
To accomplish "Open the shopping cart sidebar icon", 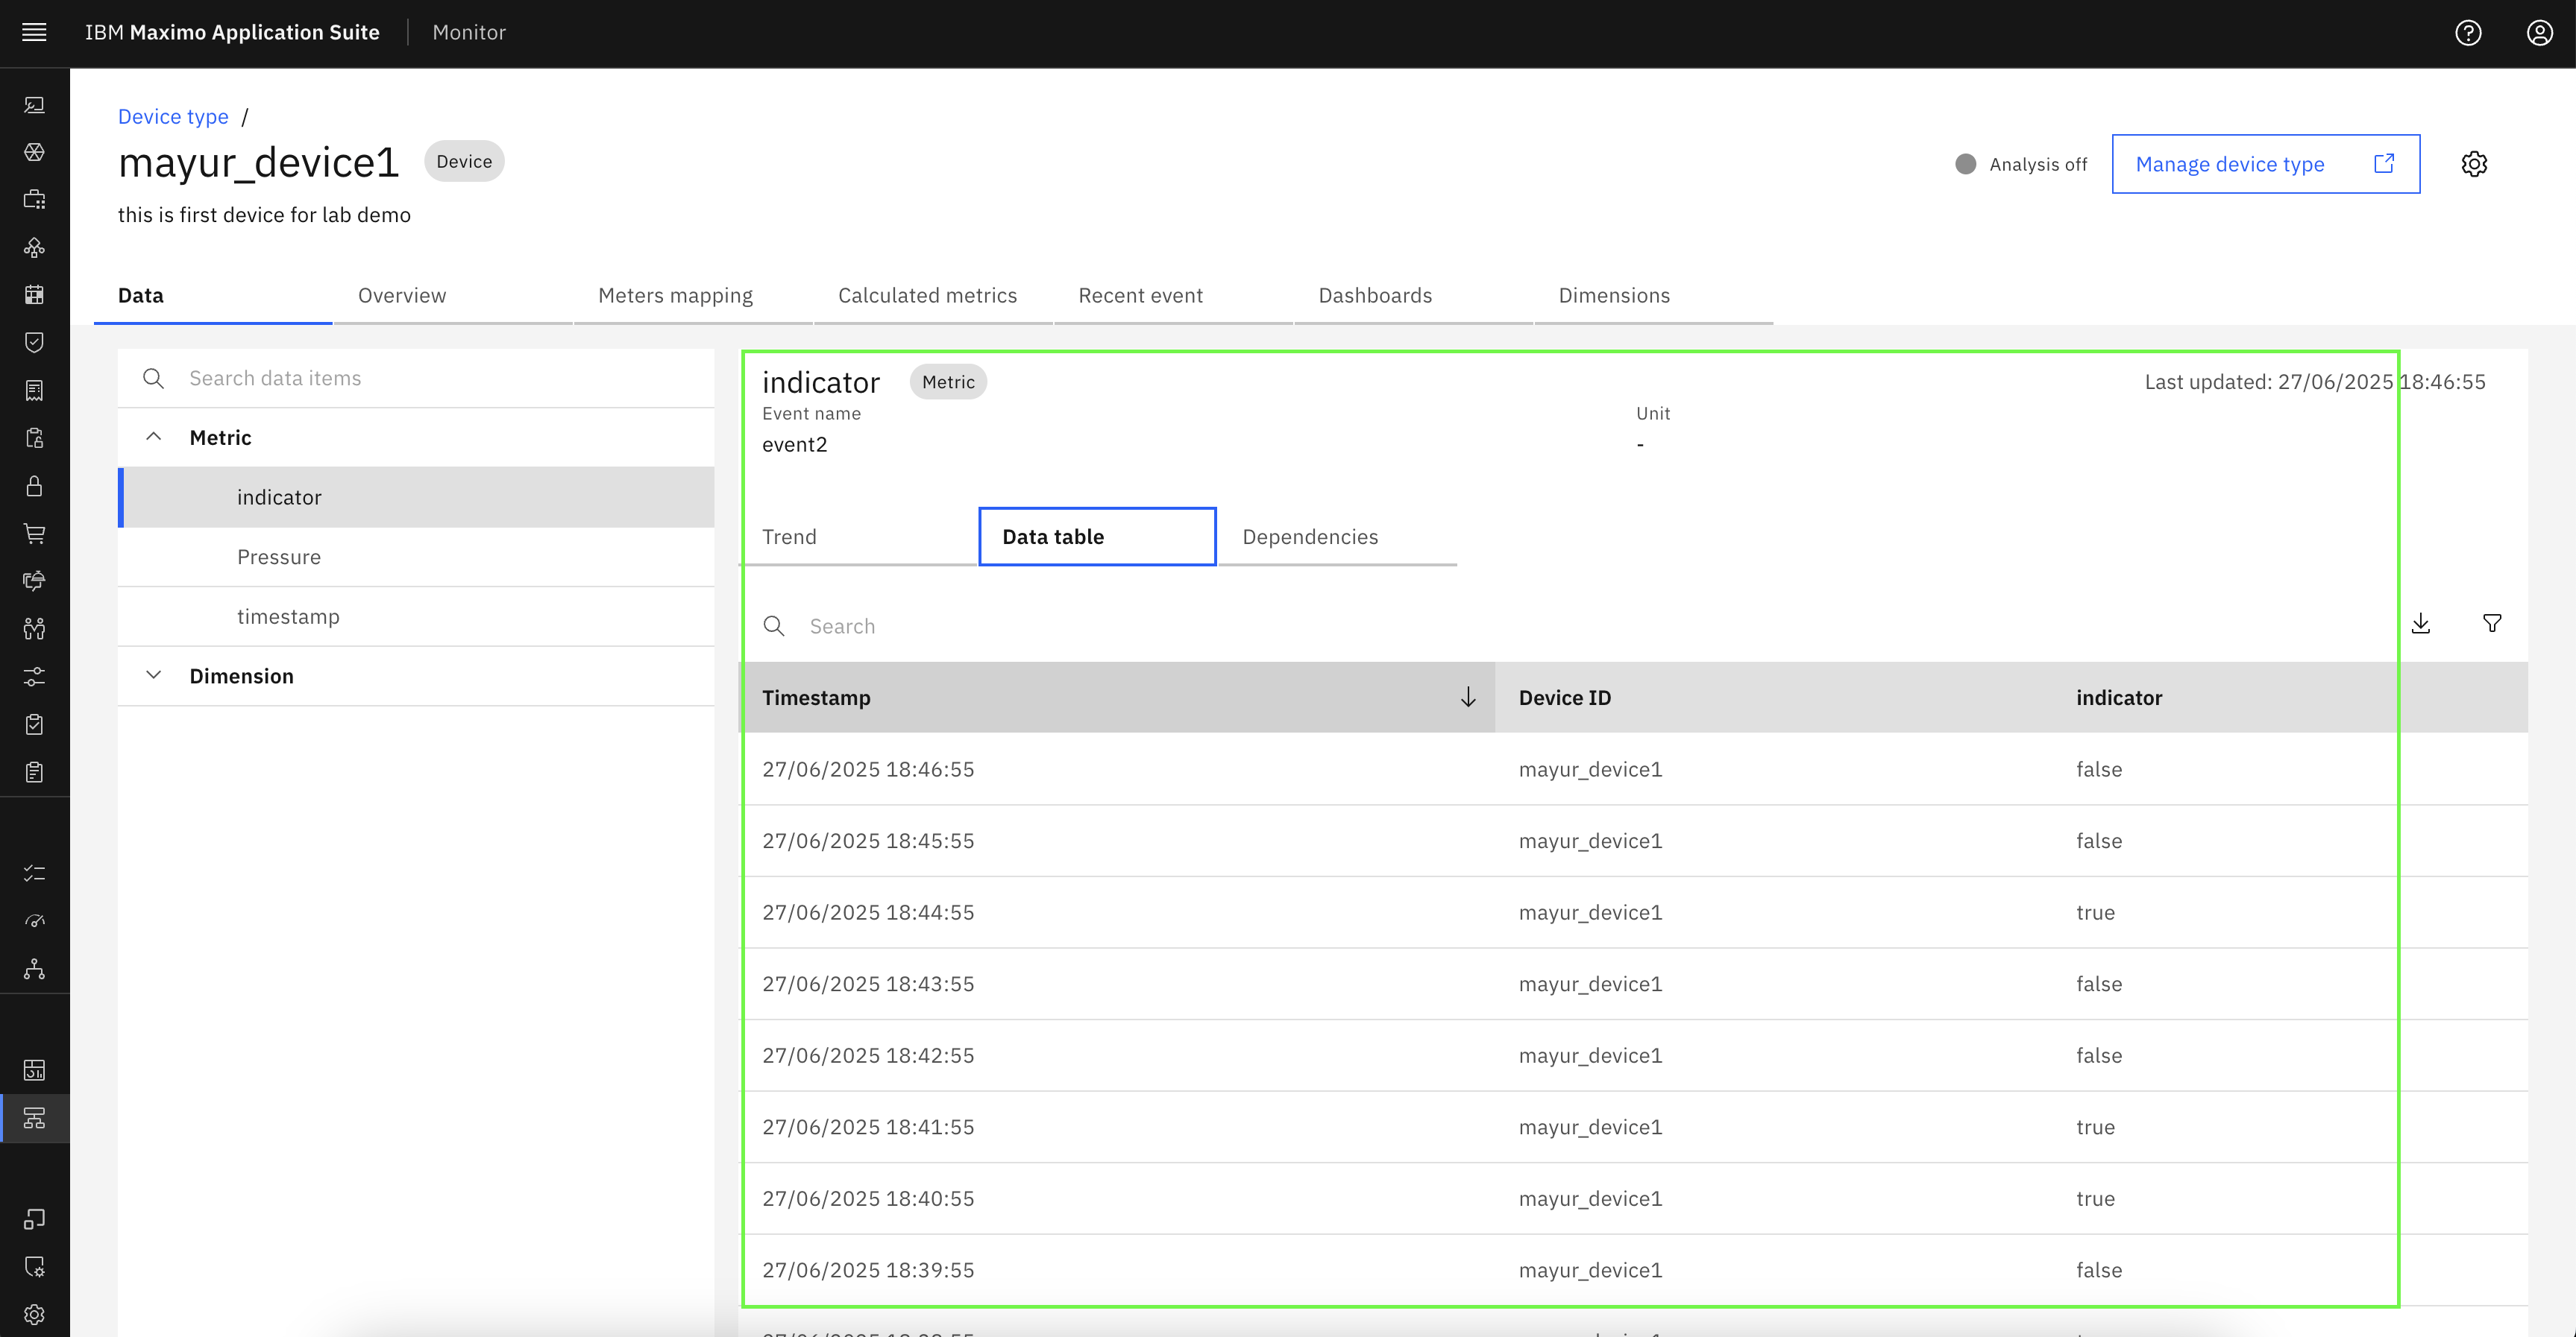I will (34, 534).
